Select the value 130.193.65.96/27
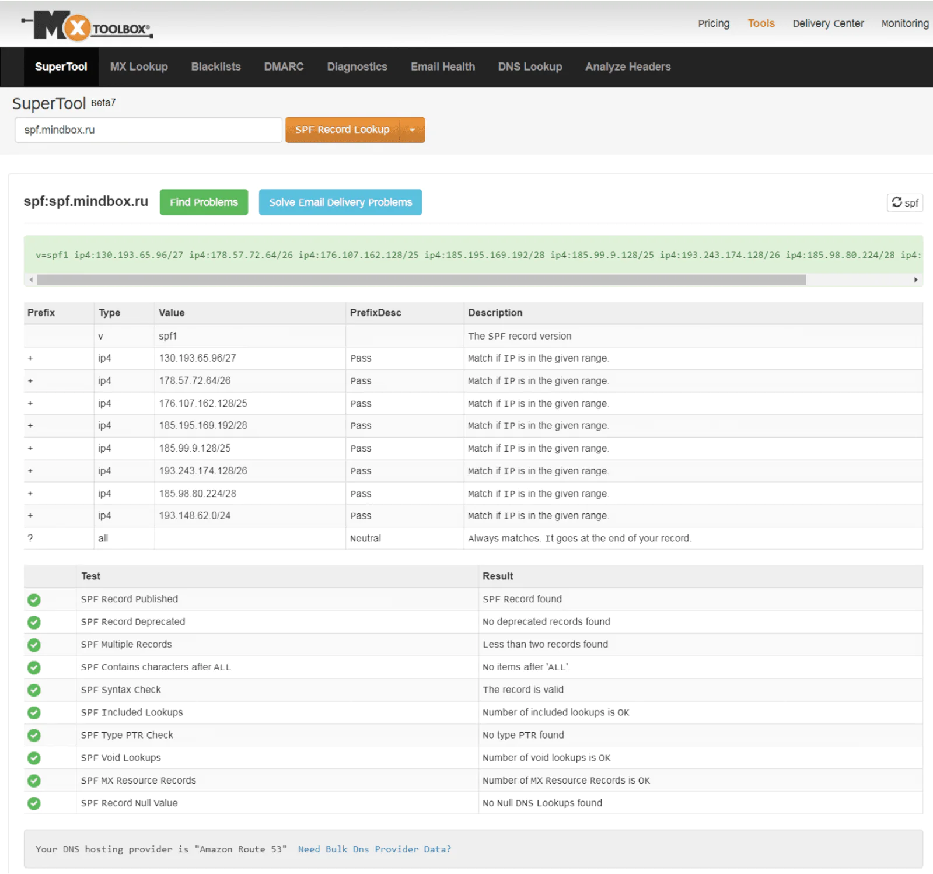Viewport: 933px width, 874px height. [x=197, y=358]
